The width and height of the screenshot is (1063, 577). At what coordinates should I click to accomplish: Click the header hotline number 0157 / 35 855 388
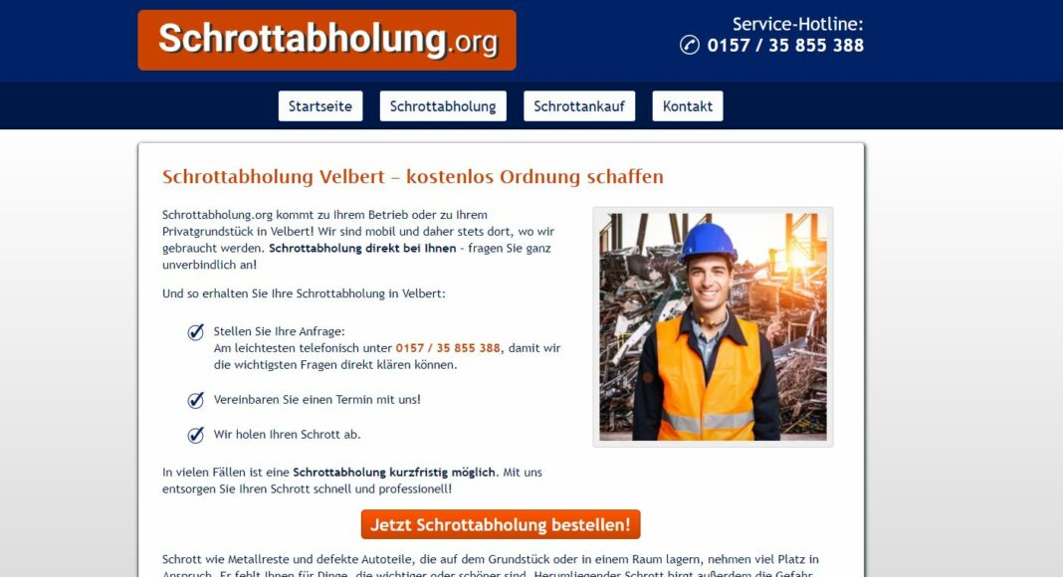click(x=785, y=46)
